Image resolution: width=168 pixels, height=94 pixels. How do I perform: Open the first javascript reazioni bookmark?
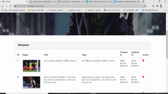coord(55,10)
